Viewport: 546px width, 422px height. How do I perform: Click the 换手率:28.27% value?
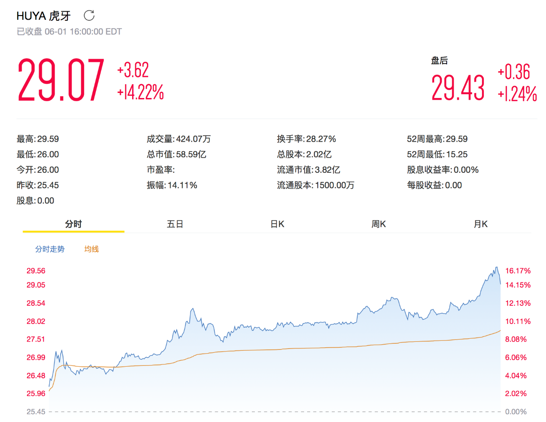[x=306, y=139]
